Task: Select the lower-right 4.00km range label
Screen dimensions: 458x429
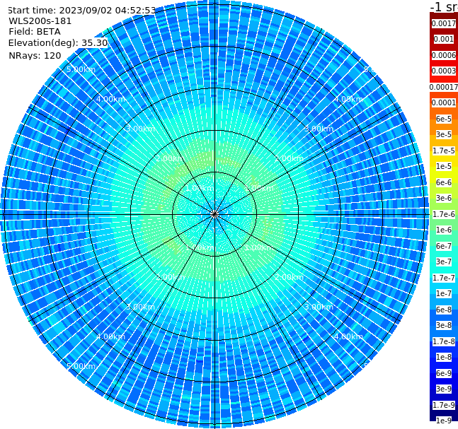Action: (x=349, y=336)
